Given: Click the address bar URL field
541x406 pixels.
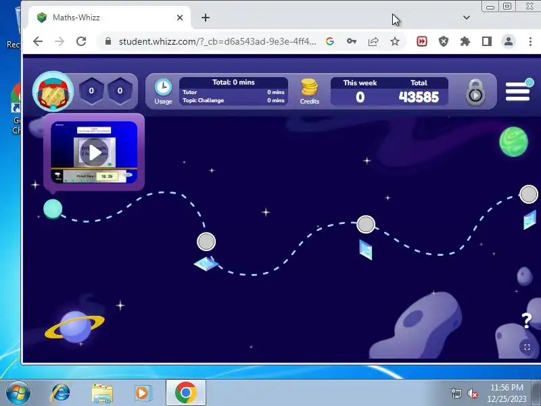Looking at the screenshot, I should click(x=216, y=41).
